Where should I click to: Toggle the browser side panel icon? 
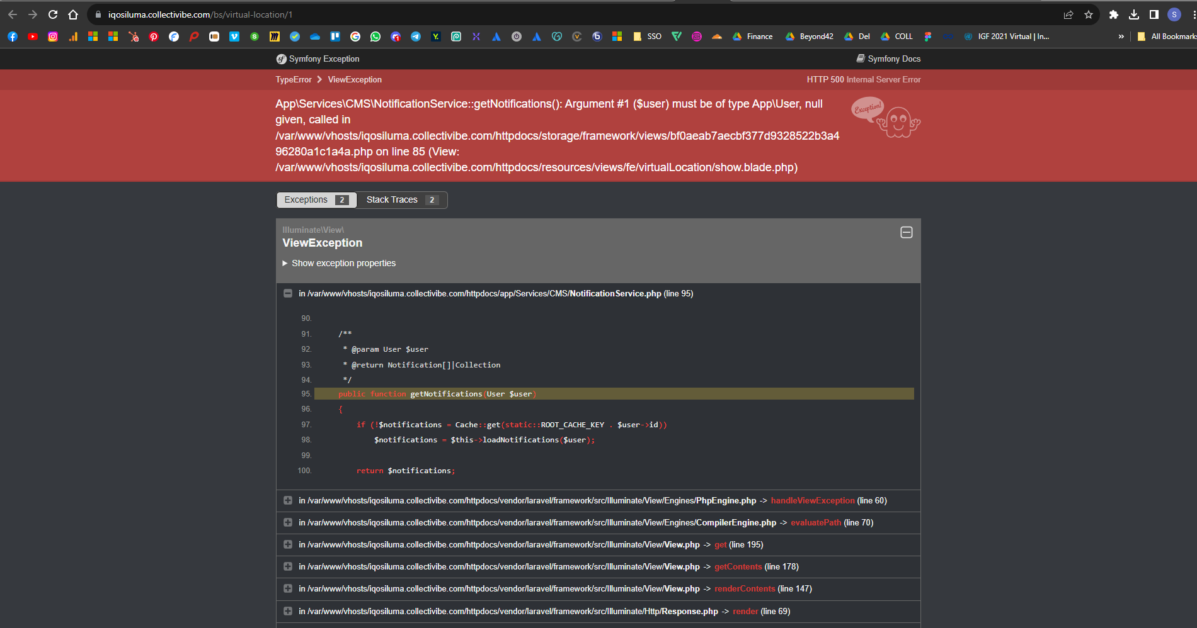[x=1154, y=14]
